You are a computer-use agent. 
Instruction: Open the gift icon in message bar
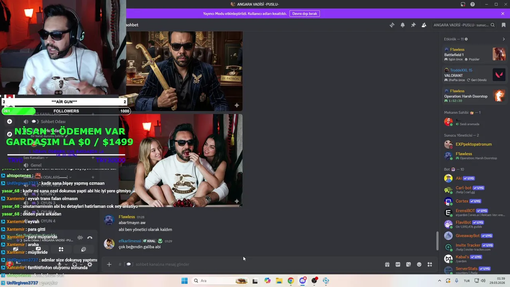tap(387, 264)
